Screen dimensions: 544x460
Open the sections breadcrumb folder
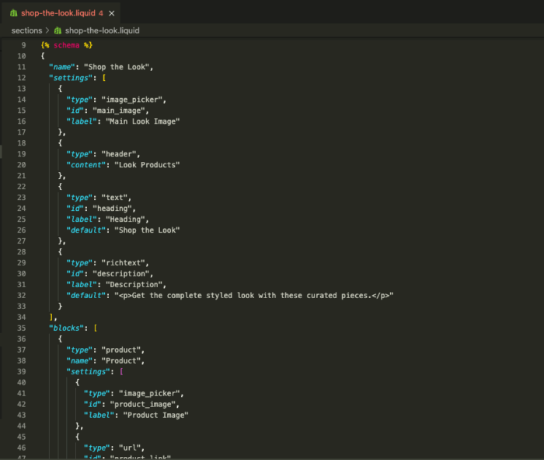[x=26, y=30]
